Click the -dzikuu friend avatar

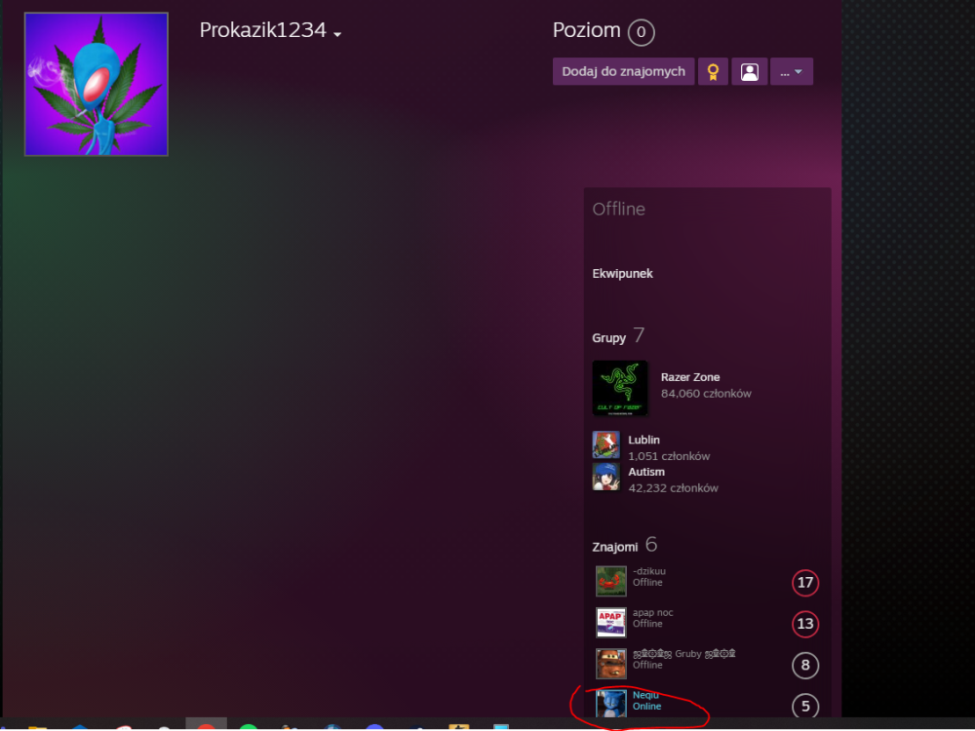[x=610, y=581]
